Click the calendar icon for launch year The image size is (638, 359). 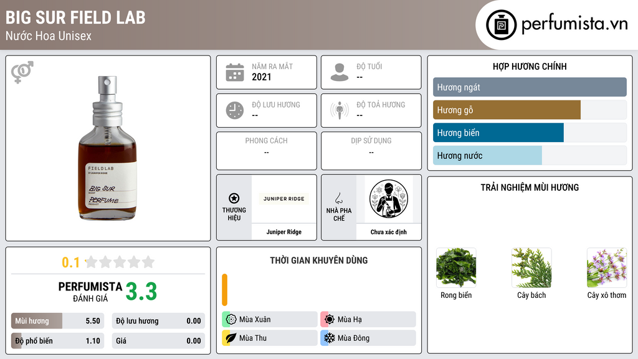point(235,72)
